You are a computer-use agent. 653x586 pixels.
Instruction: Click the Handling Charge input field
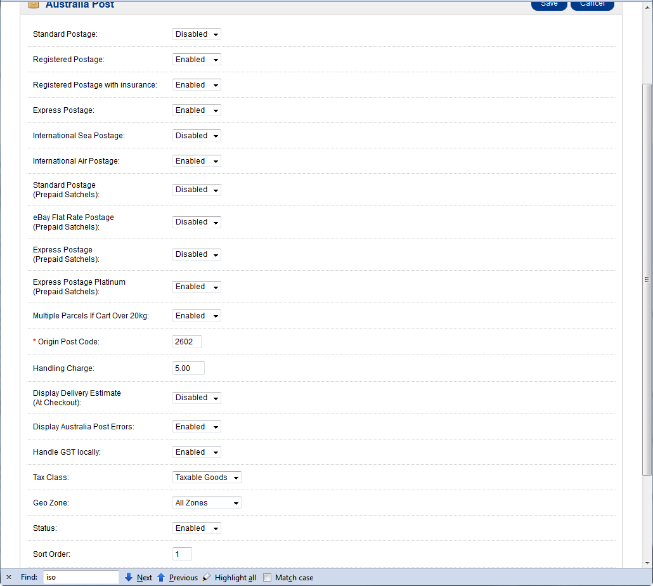click(x=189, y=368)
